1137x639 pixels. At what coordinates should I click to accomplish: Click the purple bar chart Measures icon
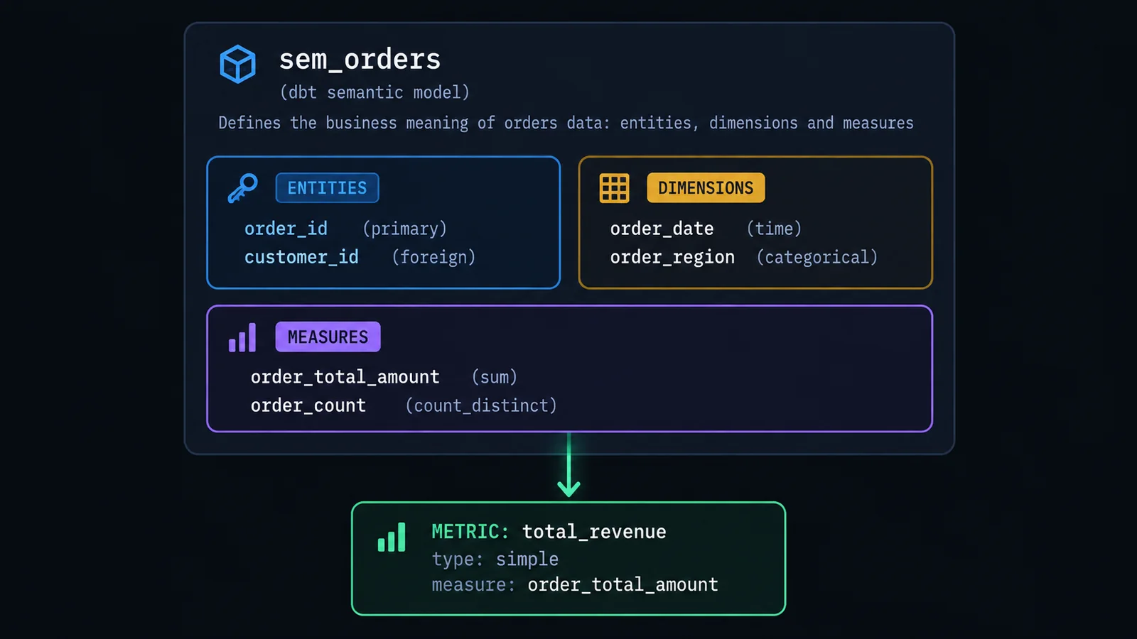point(242,337)
